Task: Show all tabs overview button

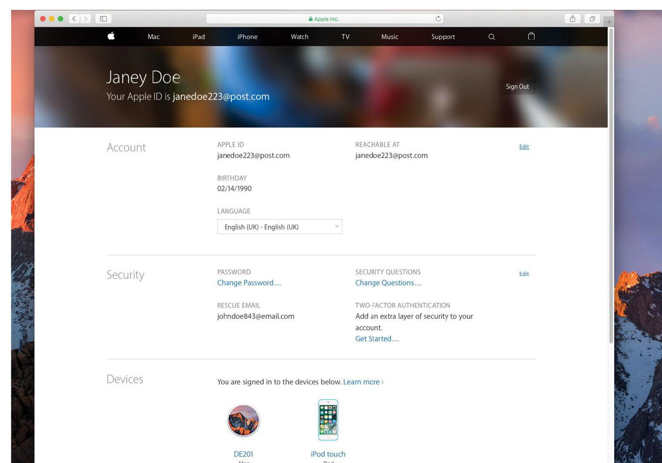Action: [x=592, y=19]
